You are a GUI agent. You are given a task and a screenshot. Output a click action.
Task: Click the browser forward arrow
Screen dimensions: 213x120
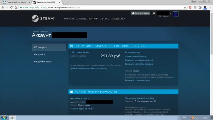click(7, 7)
